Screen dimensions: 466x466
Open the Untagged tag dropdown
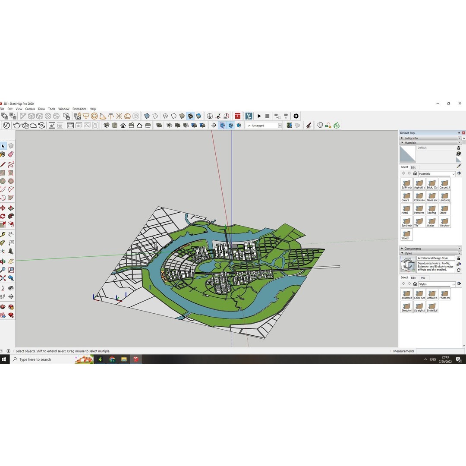pos(280,126)
